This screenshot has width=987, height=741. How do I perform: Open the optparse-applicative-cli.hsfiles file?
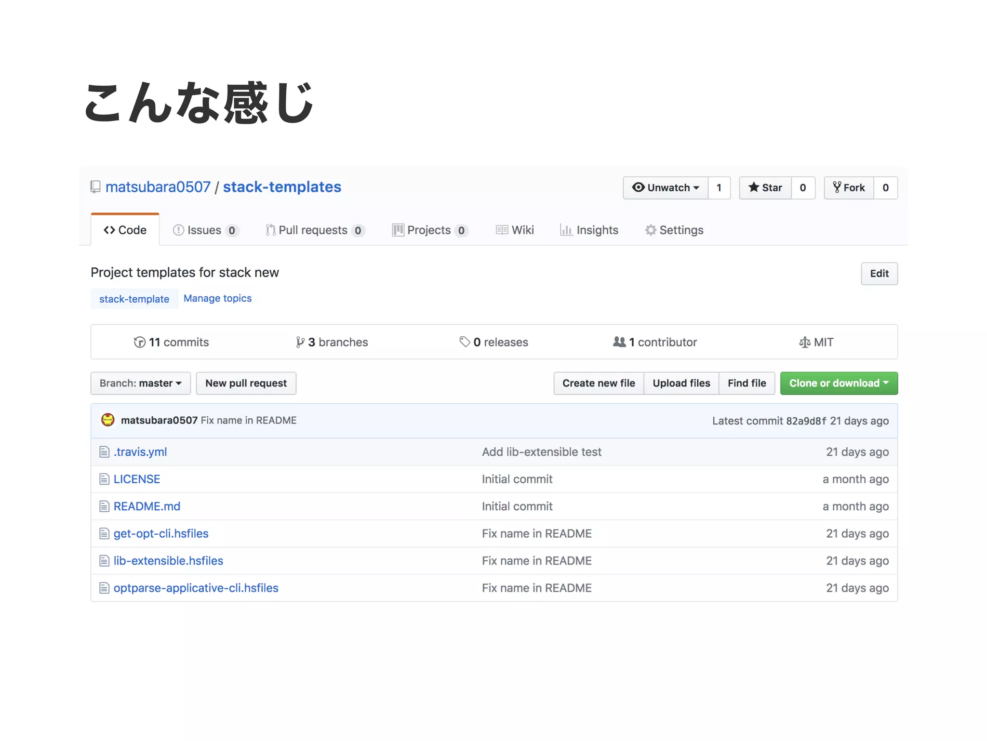click(x=196, y=588)
